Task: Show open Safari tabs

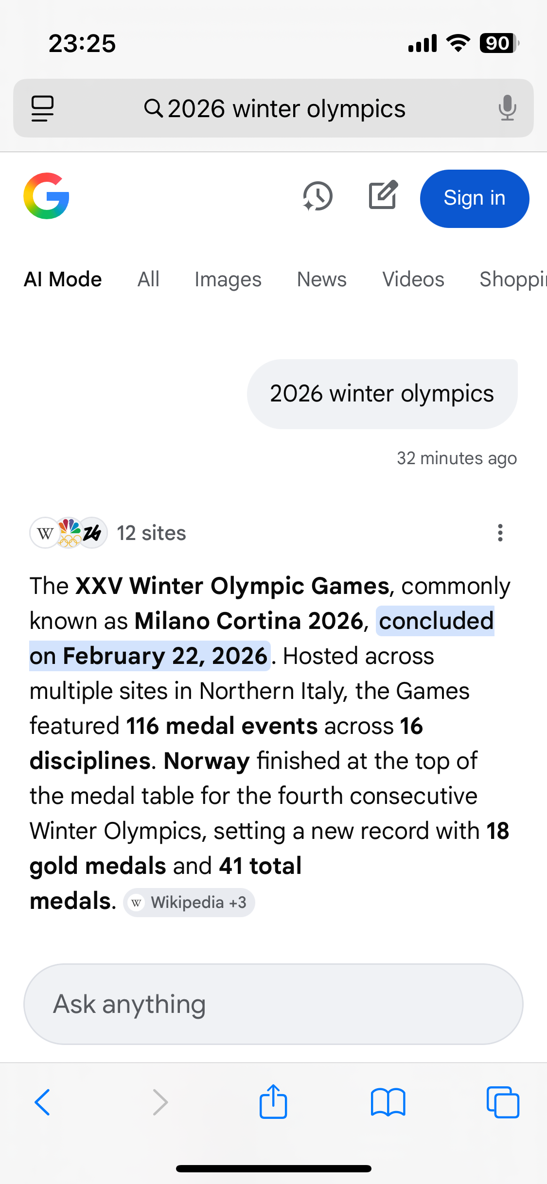Action: (x=502, y=1102)
